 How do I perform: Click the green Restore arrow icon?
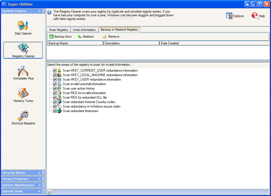coord(80,37)
